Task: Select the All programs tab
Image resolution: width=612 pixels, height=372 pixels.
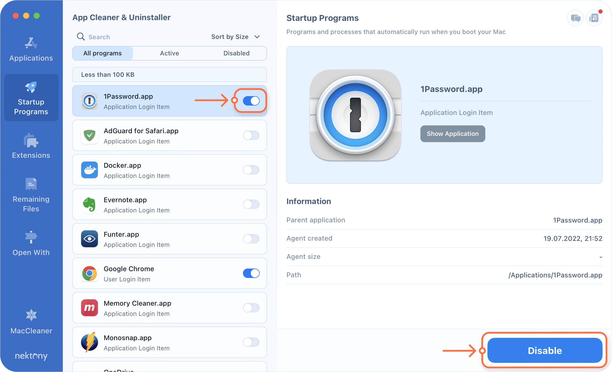Action: point(103,53)
